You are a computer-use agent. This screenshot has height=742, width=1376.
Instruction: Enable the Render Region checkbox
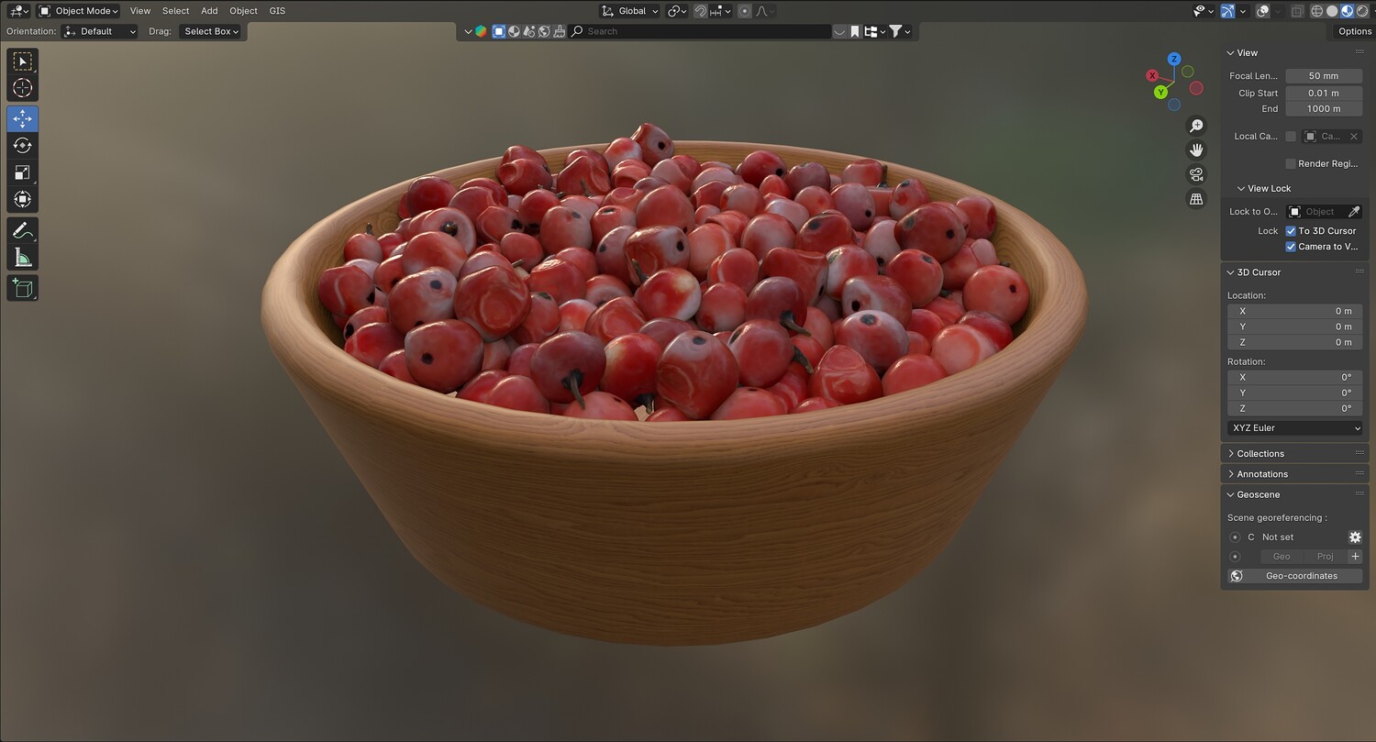1291,164
